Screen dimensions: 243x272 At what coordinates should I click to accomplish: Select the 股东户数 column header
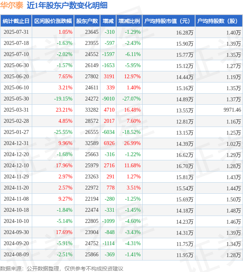(x=87, y=21)
